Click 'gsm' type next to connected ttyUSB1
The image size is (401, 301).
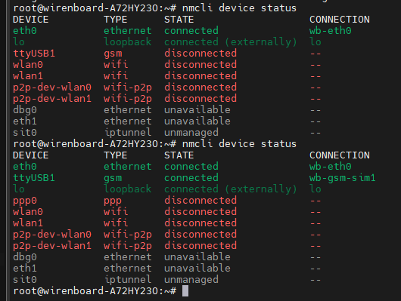pos(113,178)
